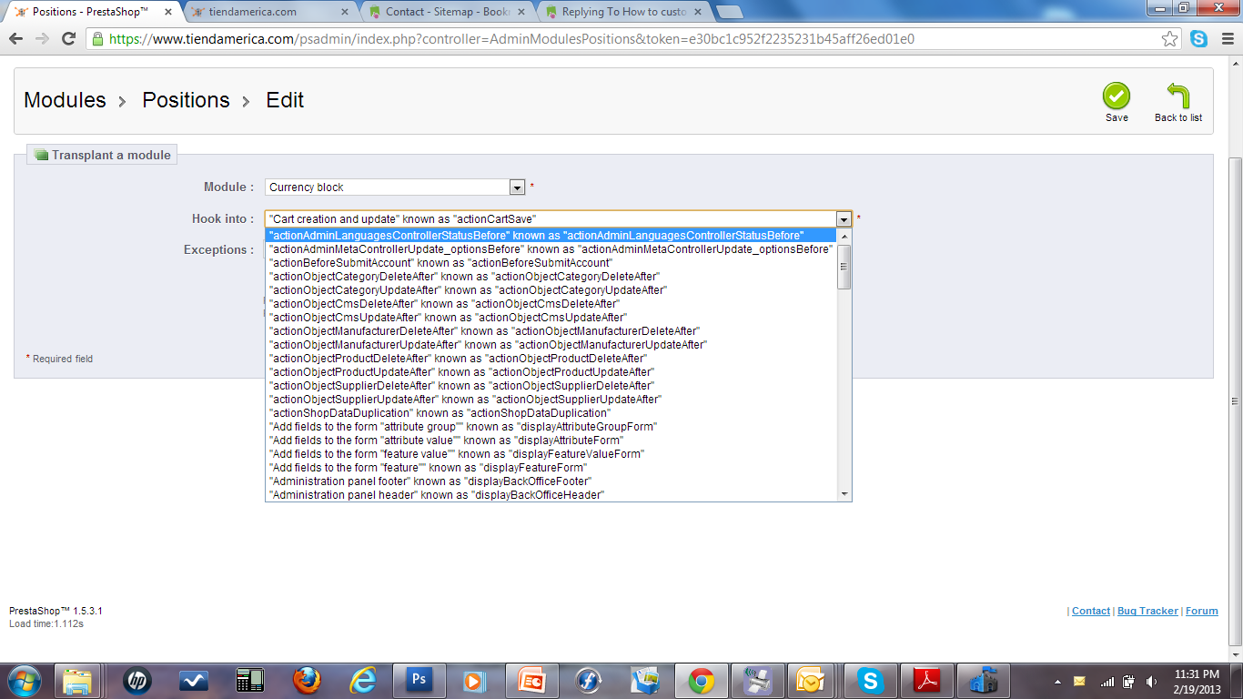Choose actionObjectCmsUpdateAfter hook option

pyautogui.click(x=551, y=318)
